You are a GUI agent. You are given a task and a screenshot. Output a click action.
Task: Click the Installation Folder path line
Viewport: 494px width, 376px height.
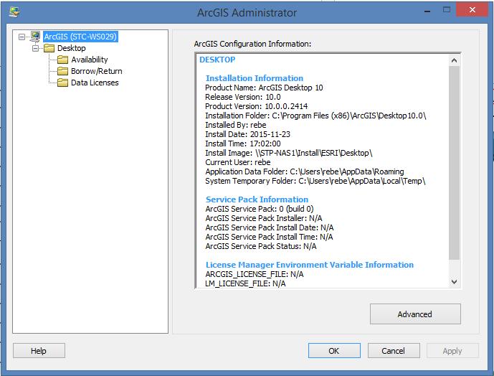pyautogui.click(x=315, y=116)
